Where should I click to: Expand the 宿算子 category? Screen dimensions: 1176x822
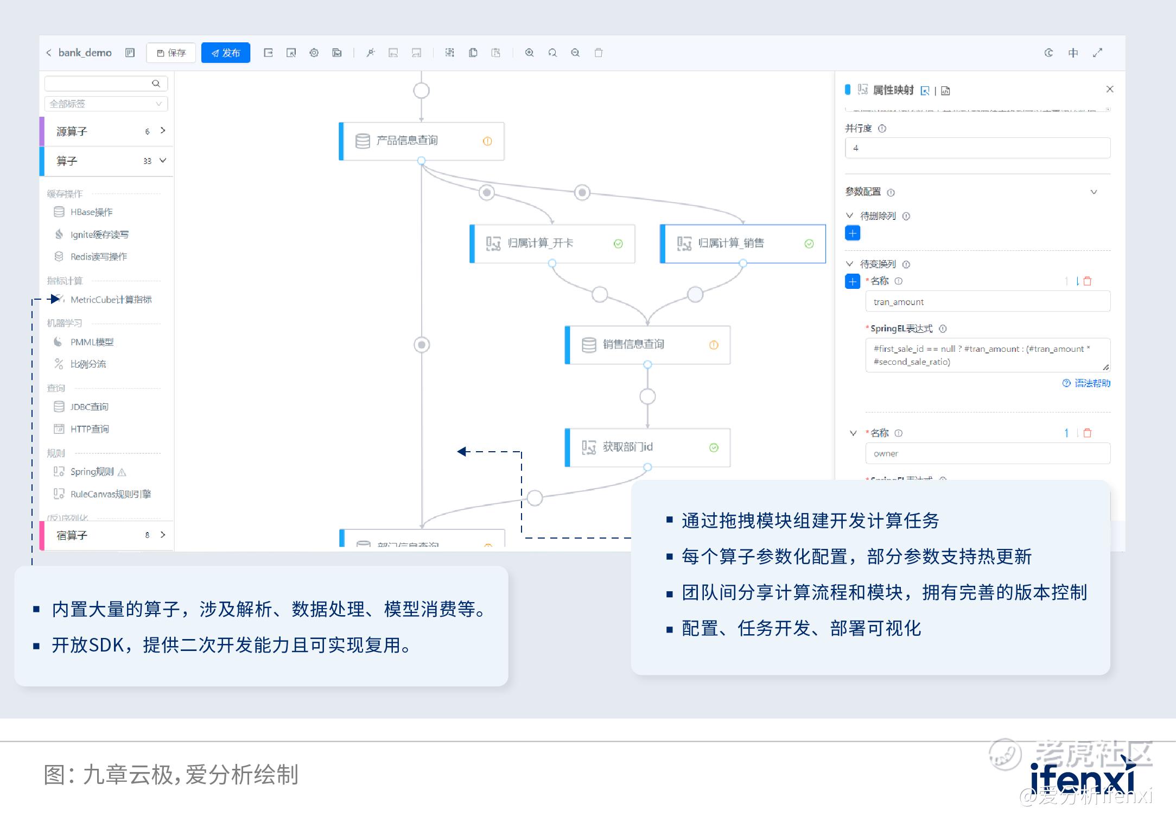(x=162, y=535)
